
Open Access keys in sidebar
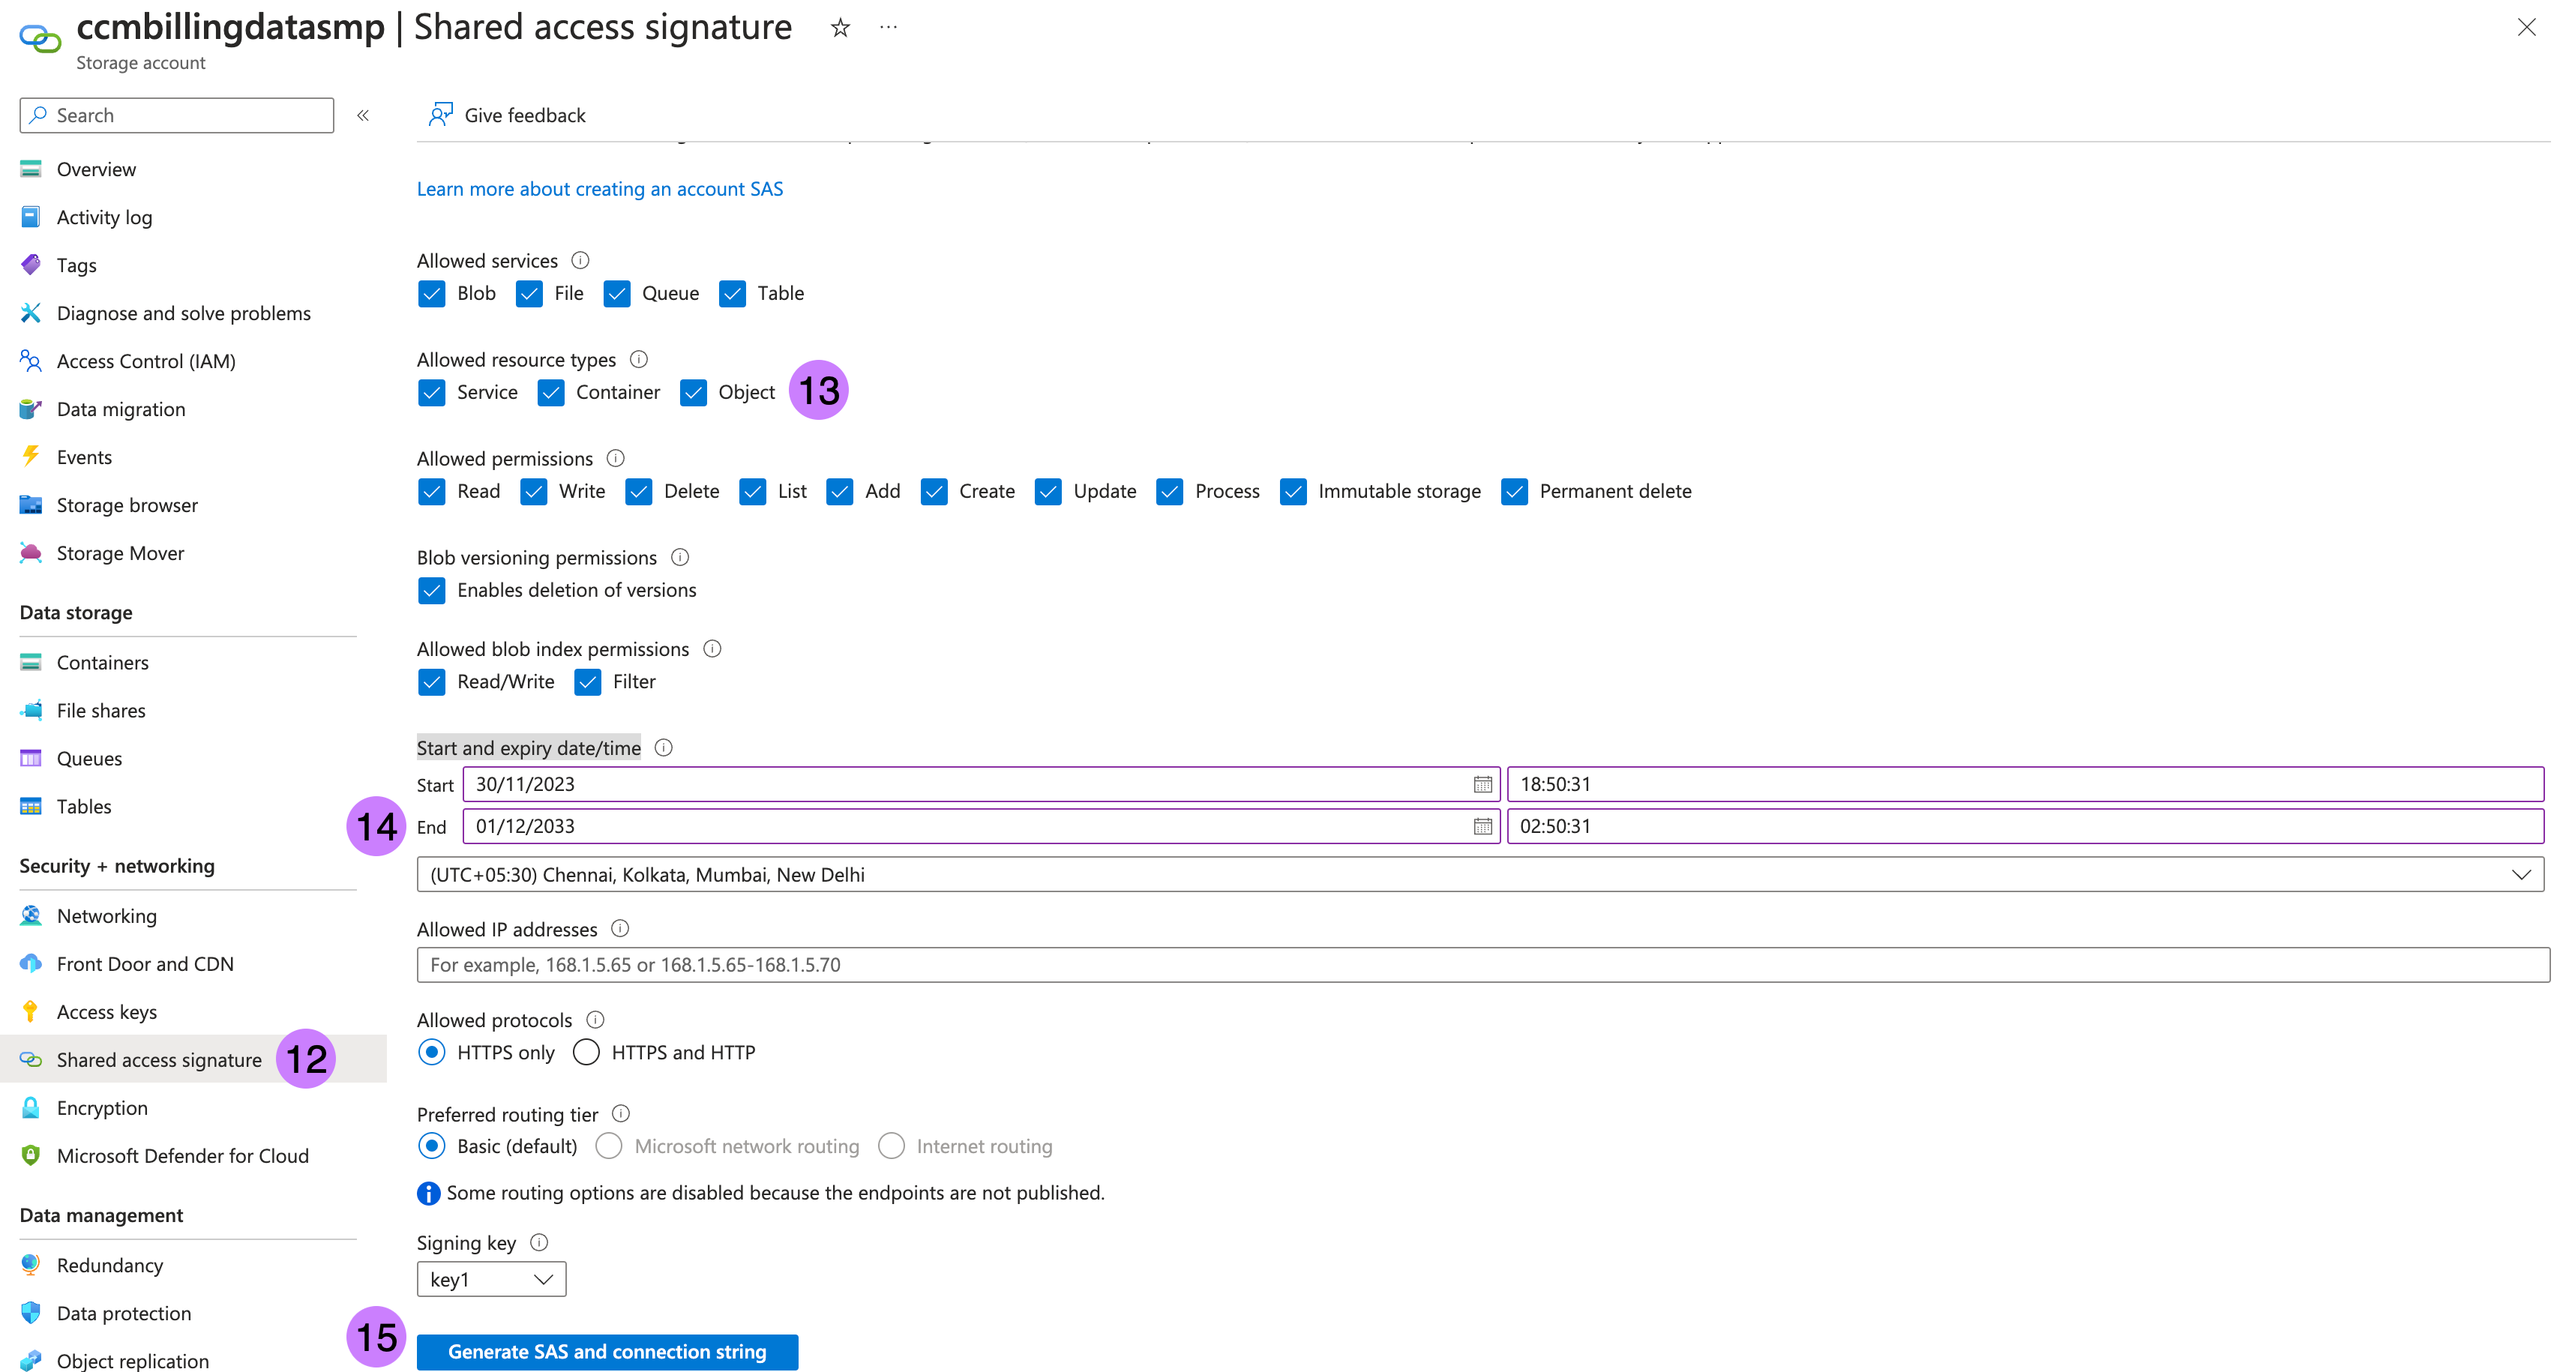pyautogui.click(x=106, y=1012)
